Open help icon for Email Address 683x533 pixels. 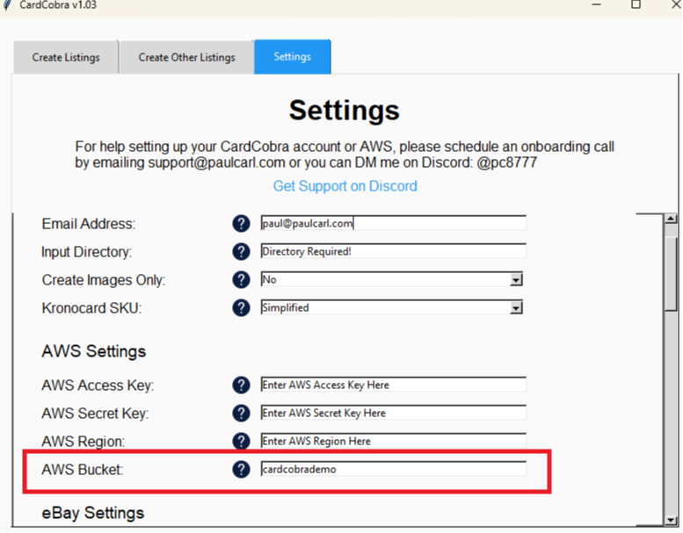pos(241,224)
